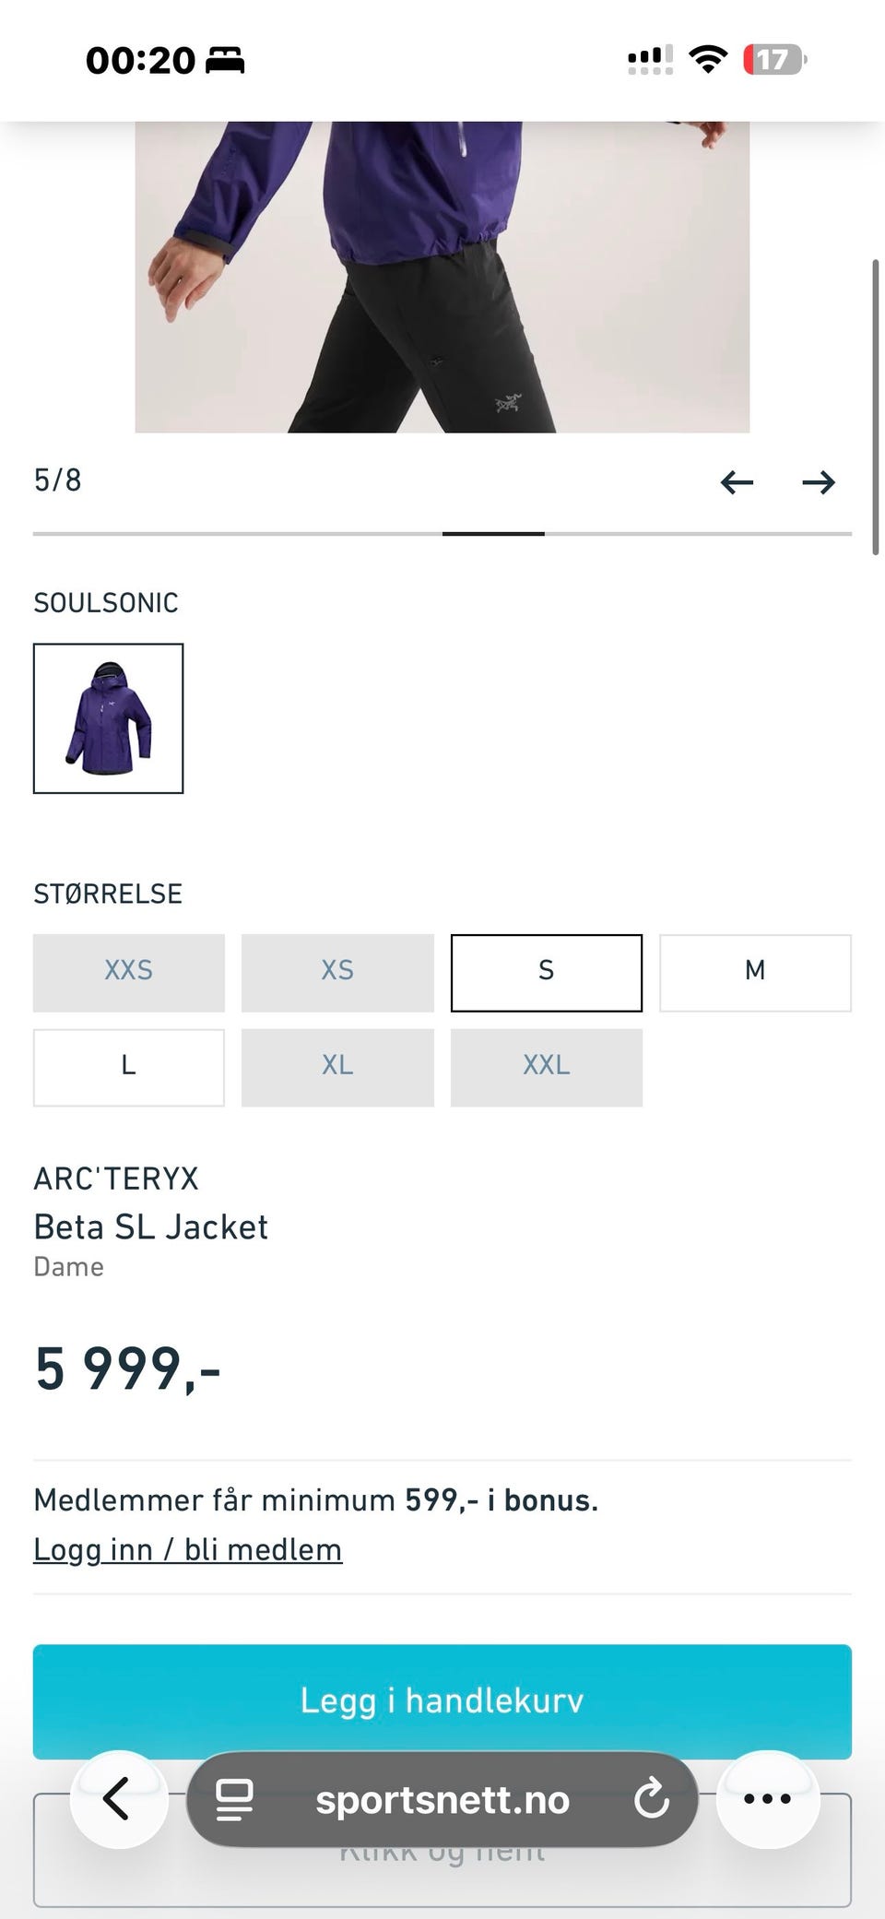
Task: Open the walking model product photo
Action: point(442,277)
